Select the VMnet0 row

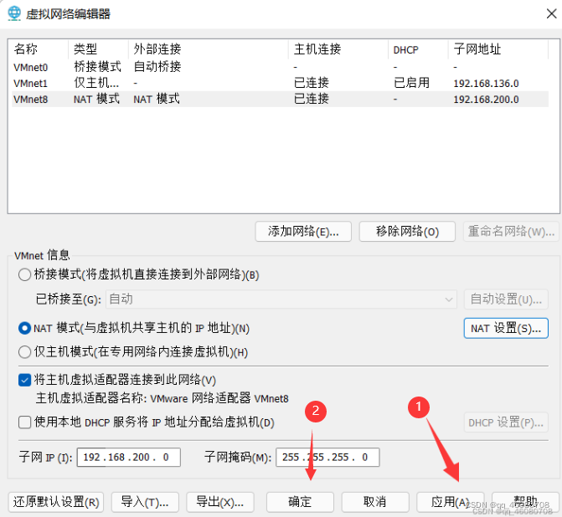(280, 67)
